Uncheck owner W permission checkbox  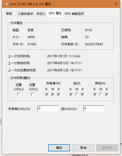[x=53, y=94]
